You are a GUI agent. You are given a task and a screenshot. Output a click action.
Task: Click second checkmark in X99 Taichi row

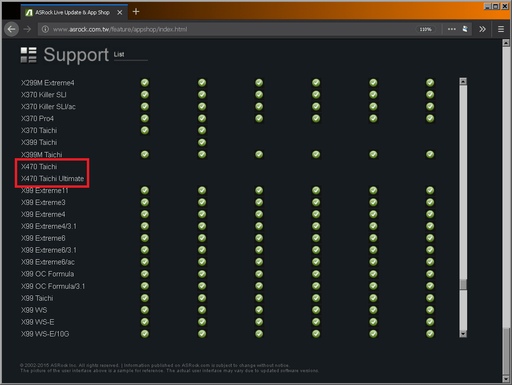202,298
